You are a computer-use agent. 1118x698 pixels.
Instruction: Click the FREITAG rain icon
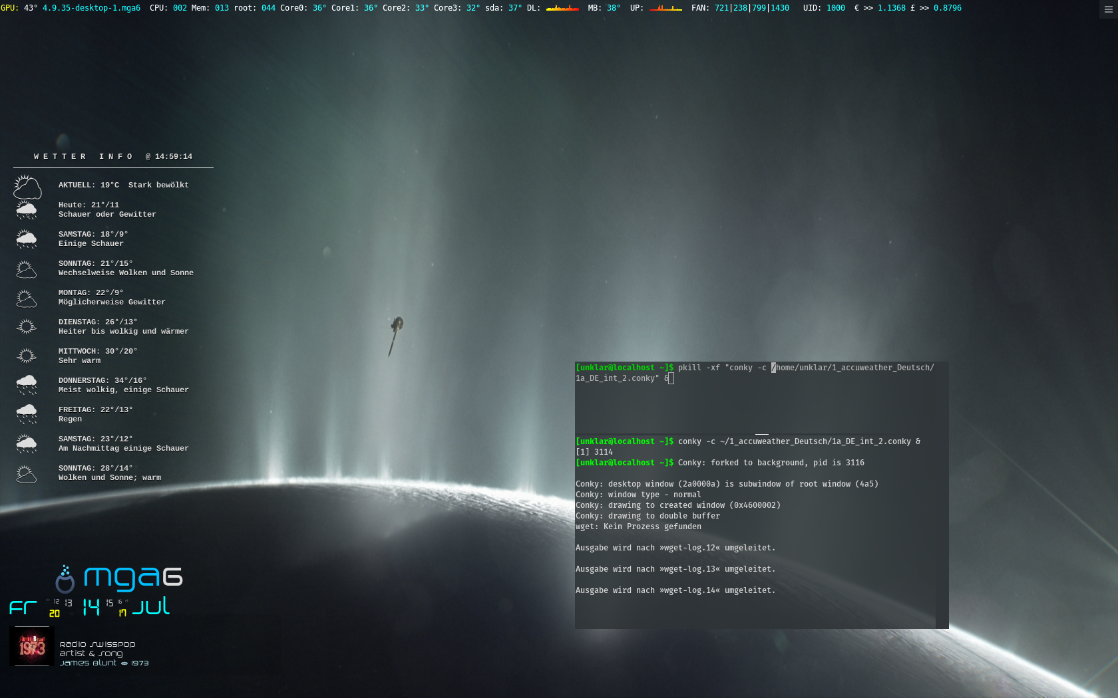click(x=27, y=414)
